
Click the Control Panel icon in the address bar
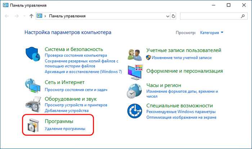[40, 16]
